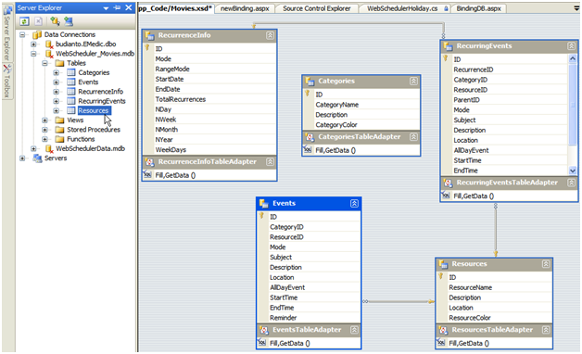Switch to the newBinding.aspx tab
The width and height of the screenshot is (582, 354).
tap(245, 8)
